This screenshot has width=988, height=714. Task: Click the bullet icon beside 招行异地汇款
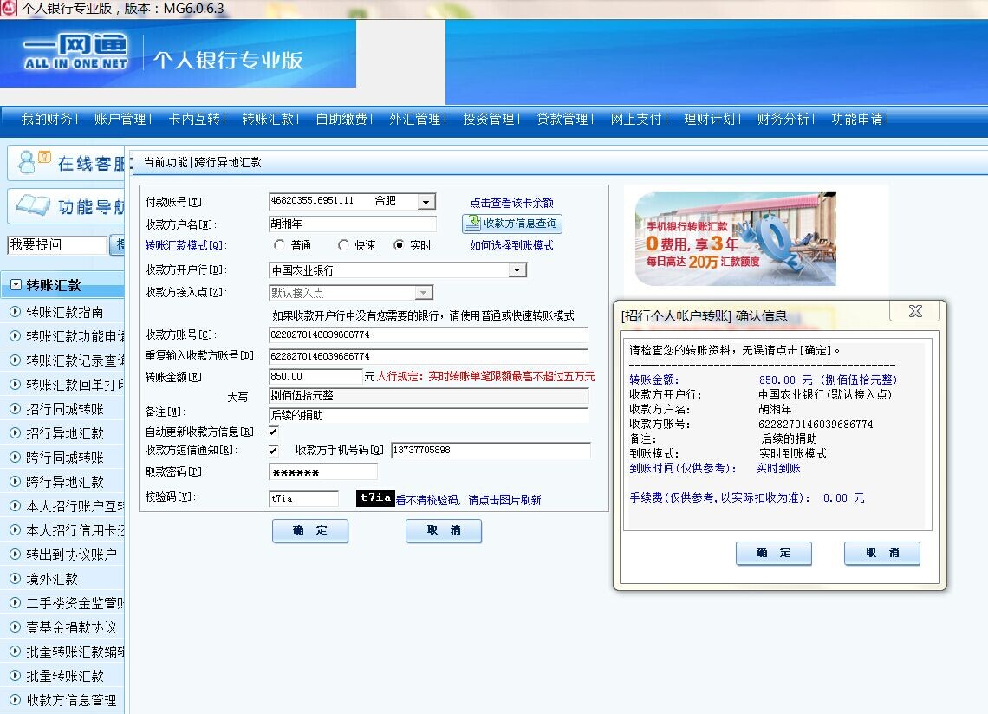pyautogui.click(x=15, y=433)
